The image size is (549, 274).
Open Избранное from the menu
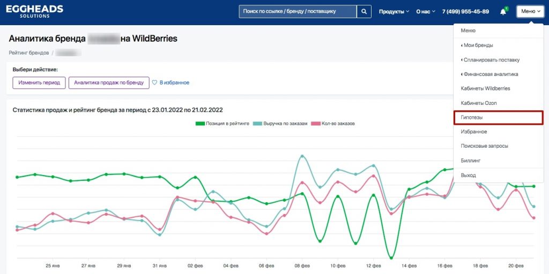498,132
